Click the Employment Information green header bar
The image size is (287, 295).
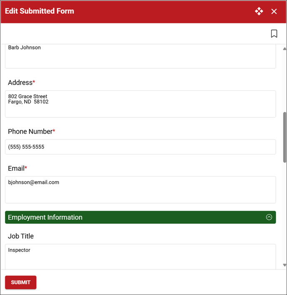(140, 217)
